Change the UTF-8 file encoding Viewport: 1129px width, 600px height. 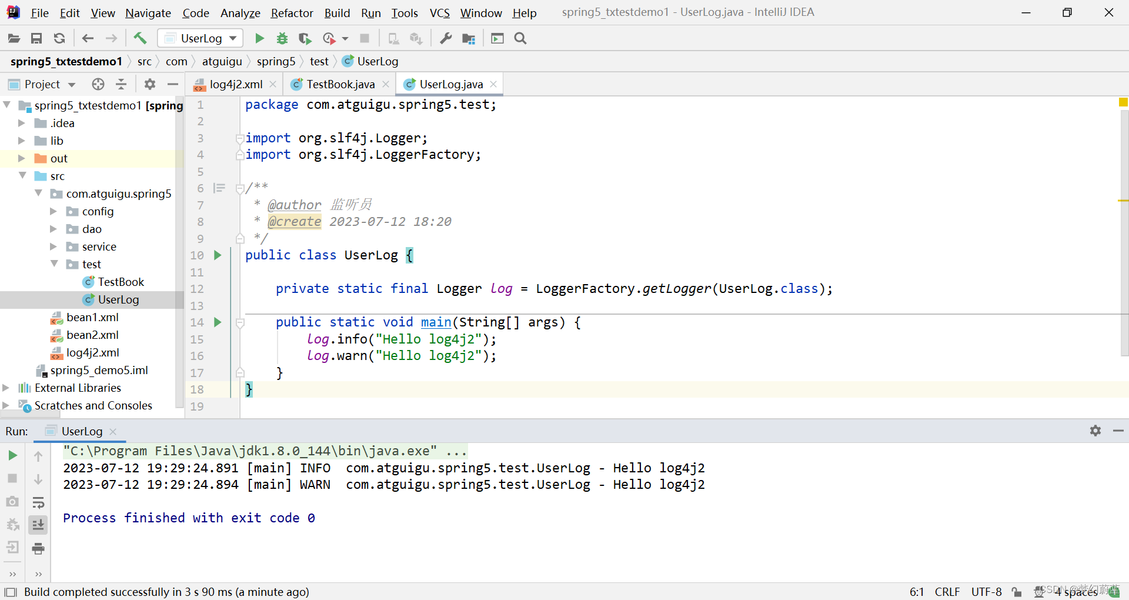coord(986,592)
